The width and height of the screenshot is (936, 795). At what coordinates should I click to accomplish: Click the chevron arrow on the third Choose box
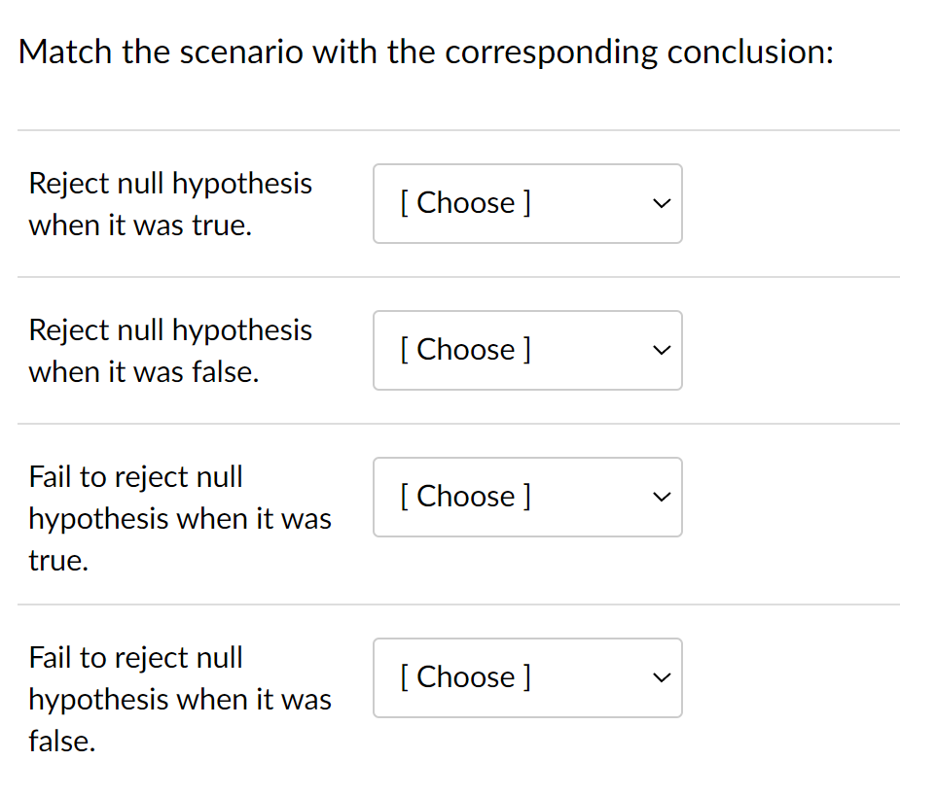pyautogui.click(x=661, y=497)
